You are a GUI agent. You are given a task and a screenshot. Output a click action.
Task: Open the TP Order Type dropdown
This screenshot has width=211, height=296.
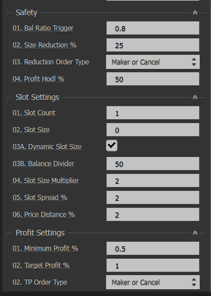[x=153, y=282]
